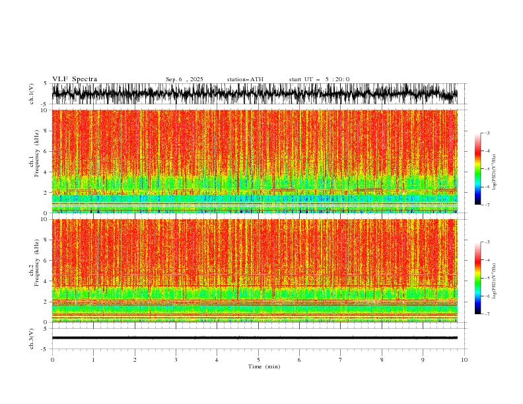Click inside the ch.1 spectrogram panel

[254, 161]
